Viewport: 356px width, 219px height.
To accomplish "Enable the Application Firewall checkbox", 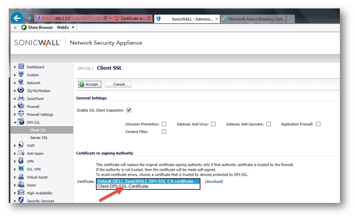I will tap(318, 124).
